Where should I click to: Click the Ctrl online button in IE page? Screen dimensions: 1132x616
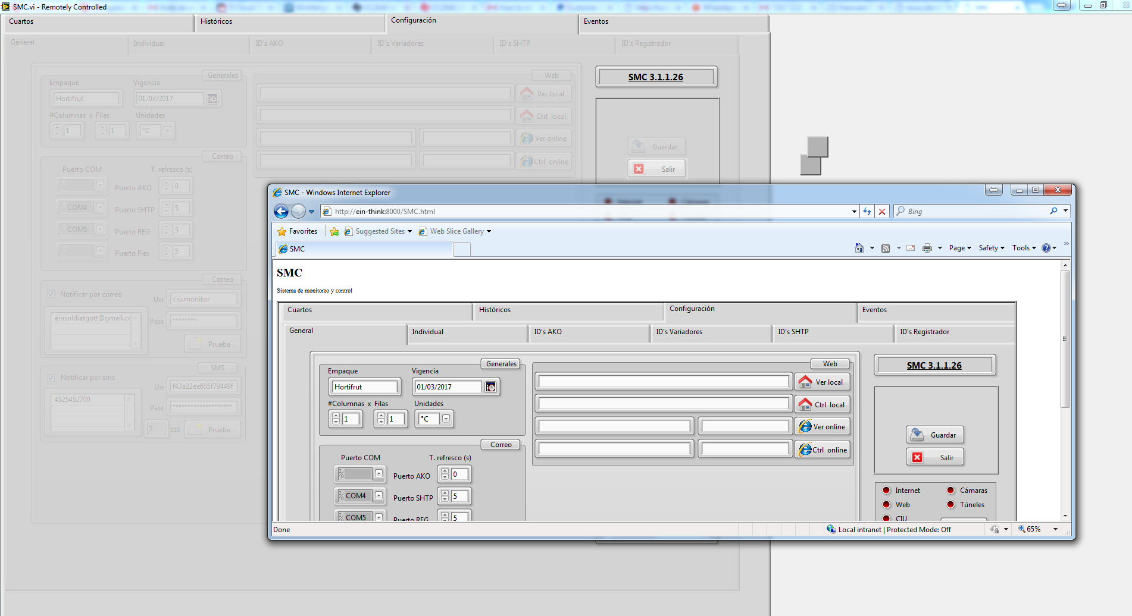823,450
